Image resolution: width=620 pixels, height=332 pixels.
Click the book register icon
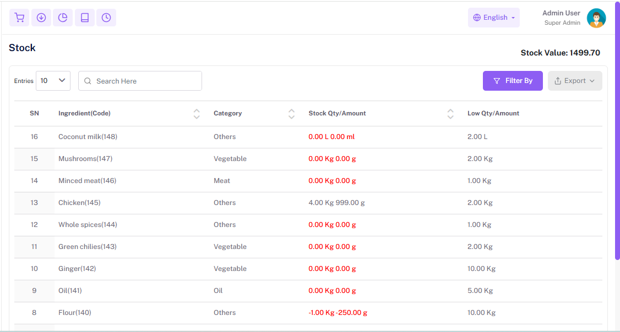(x=84, y=18)
